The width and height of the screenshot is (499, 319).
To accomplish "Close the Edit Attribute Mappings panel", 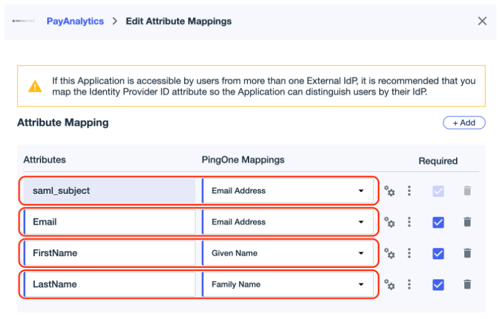I will pos(482,21).
